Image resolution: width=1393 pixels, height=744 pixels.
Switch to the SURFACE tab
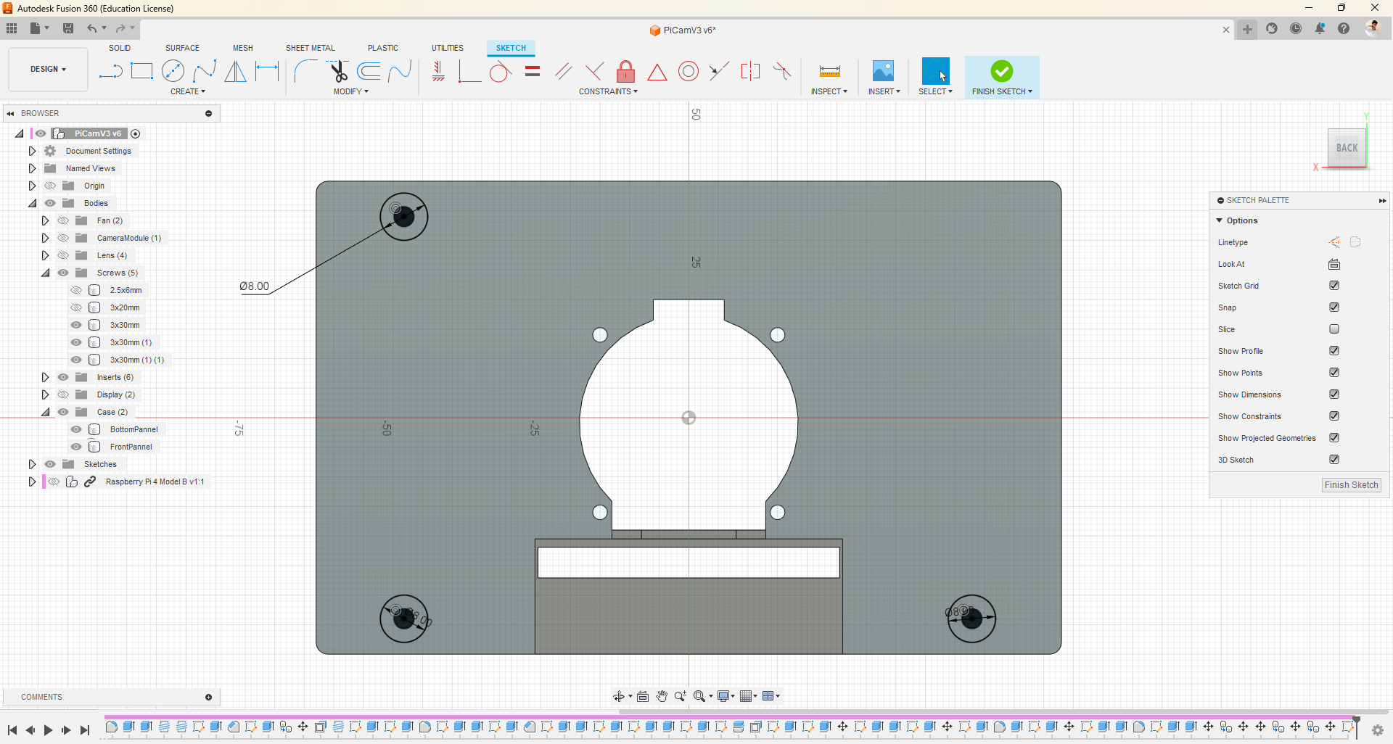click(182, 48)
